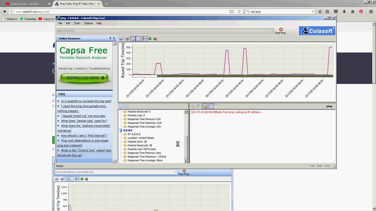Toggle reader view icon in address bar
Viewport: 376px width, 211px height.
tap(232, 11)
